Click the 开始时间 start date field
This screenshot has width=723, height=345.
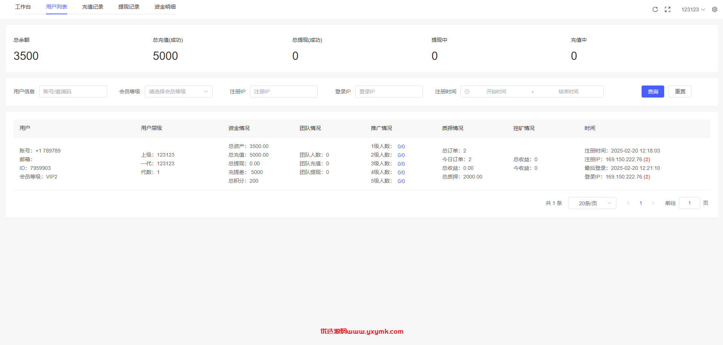coord(496,92)
